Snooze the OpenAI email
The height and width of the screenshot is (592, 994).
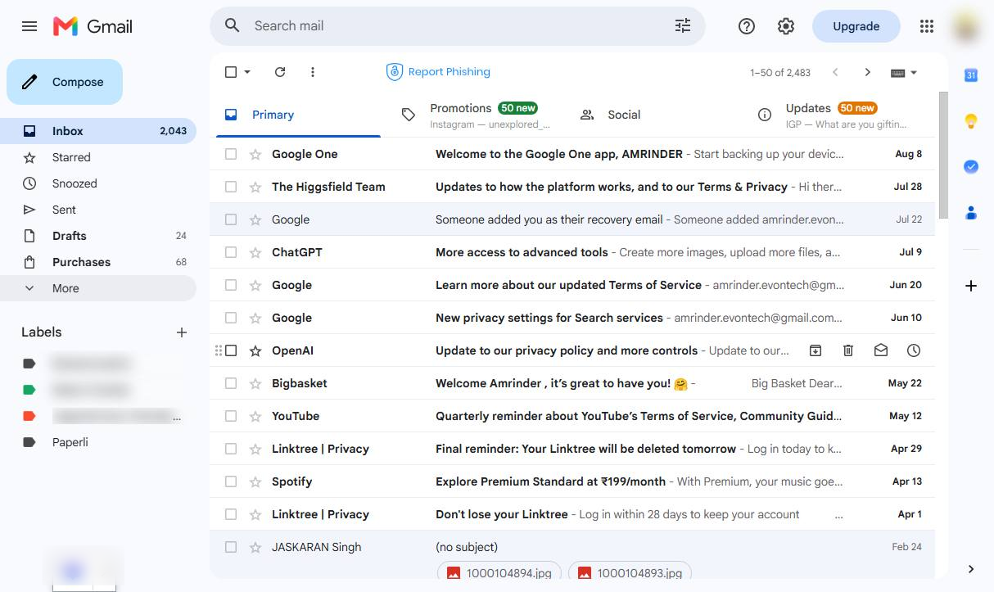914,350
